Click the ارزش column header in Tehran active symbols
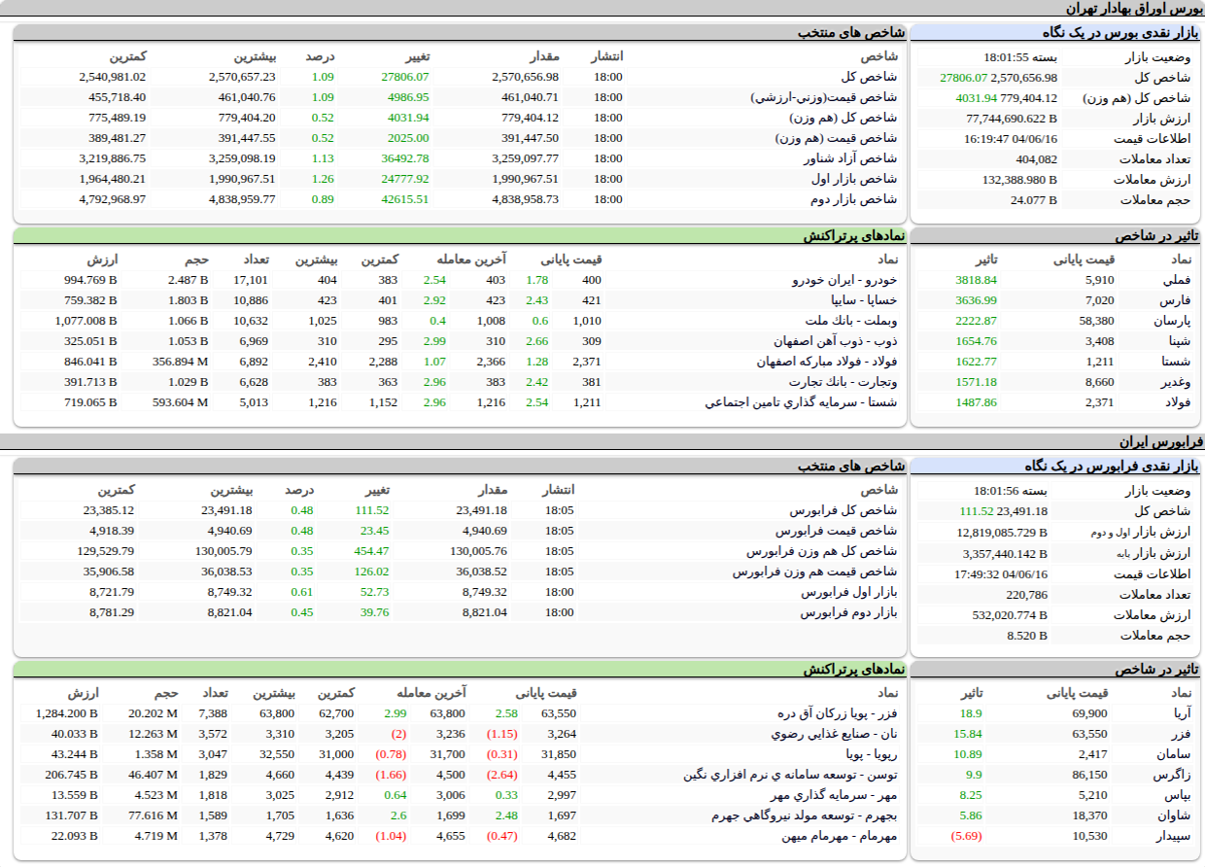1205x867 pixels. tap(102, 259)
